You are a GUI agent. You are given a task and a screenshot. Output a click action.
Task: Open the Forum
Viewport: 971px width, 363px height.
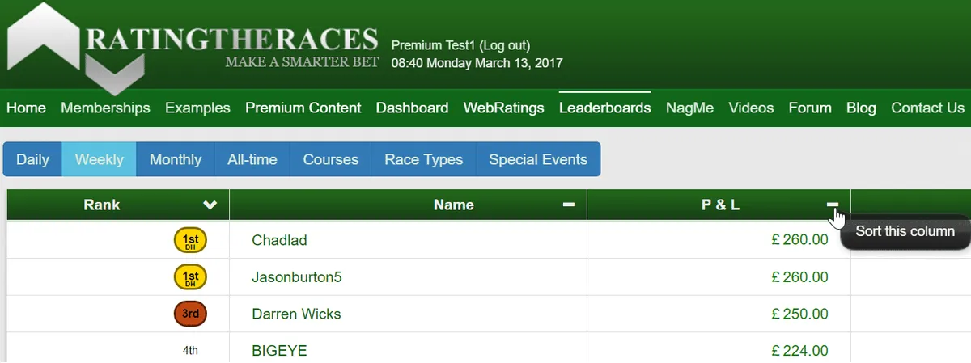point(810,108)
